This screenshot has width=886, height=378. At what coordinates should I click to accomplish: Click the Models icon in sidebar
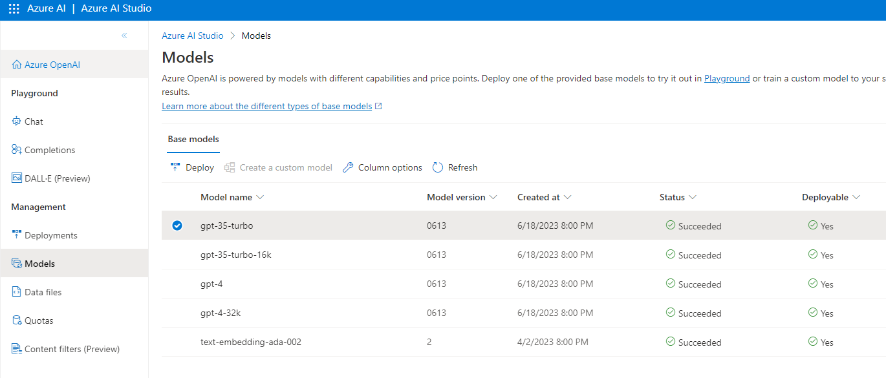[17, 264]
